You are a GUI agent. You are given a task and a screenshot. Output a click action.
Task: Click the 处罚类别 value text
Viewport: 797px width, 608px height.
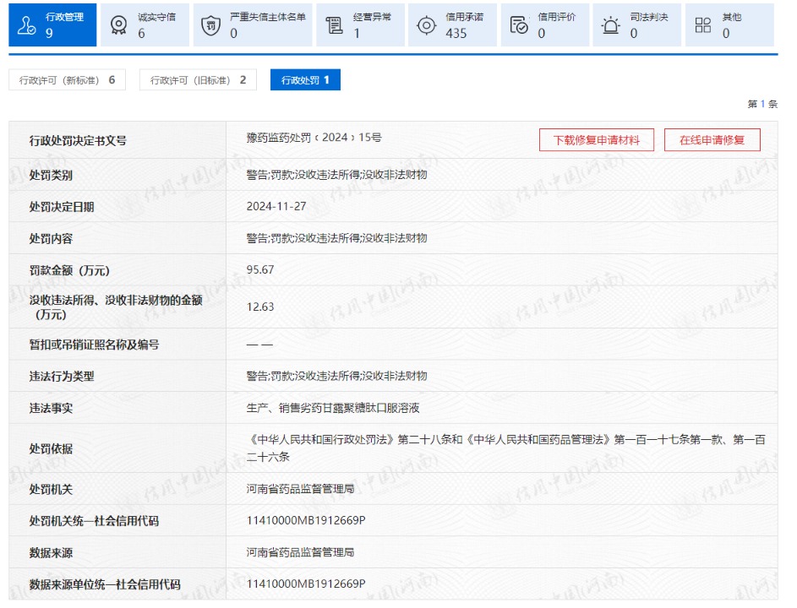337,175
